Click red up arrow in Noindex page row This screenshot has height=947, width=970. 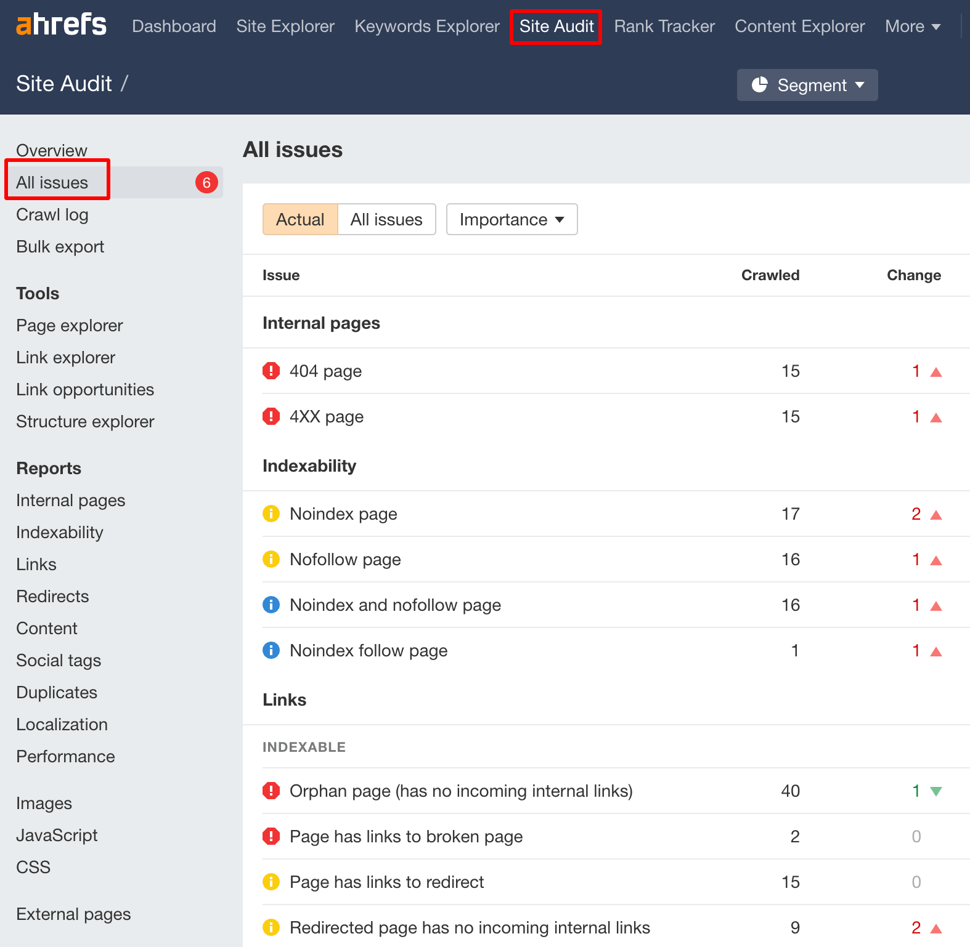(x=936, y=515)
